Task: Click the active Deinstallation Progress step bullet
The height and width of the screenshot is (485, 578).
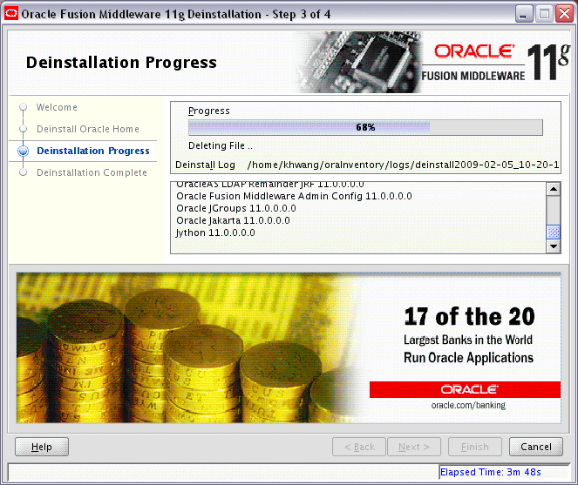Action: tap(24, 151)
